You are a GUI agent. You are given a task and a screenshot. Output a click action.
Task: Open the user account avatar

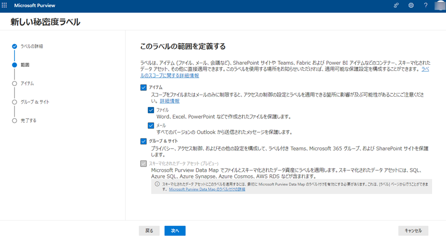pos(439,6)
